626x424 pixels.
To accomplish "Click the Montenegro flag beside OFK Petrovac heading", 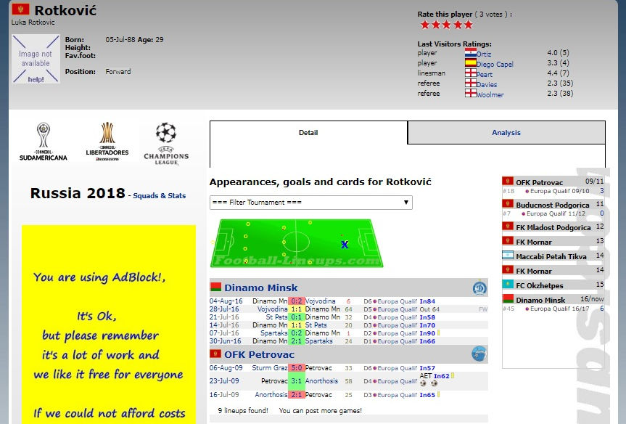I will [x=215, y=354].
